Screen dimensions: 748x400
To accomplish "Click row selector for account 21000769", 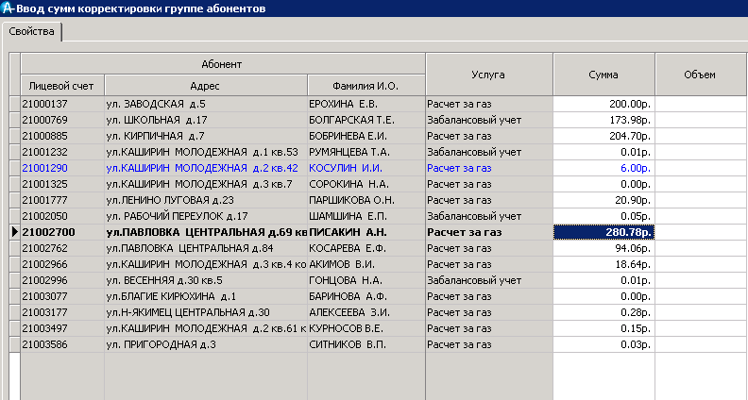I will [13, 120].
